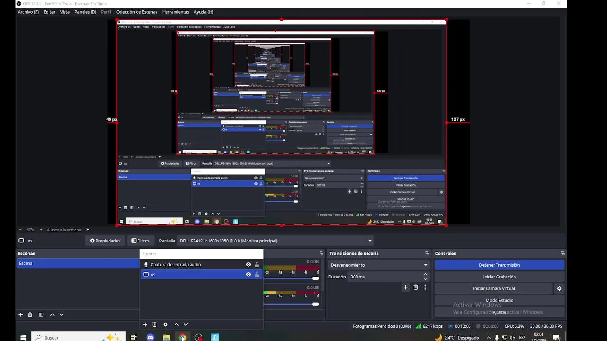Image resolution: width=607 pixels, height=341 pixels.
Task: Open Ajustes from the Controles panel
Action: pyautogui.click(x=499, y=312)
